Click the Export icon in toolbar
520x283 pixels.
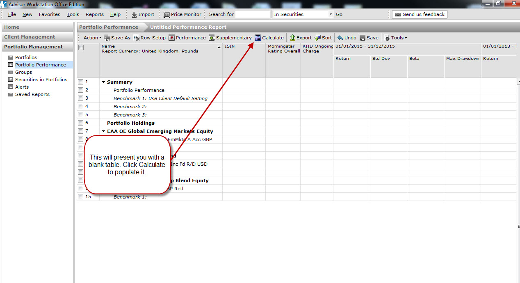[x=292, y=38]
